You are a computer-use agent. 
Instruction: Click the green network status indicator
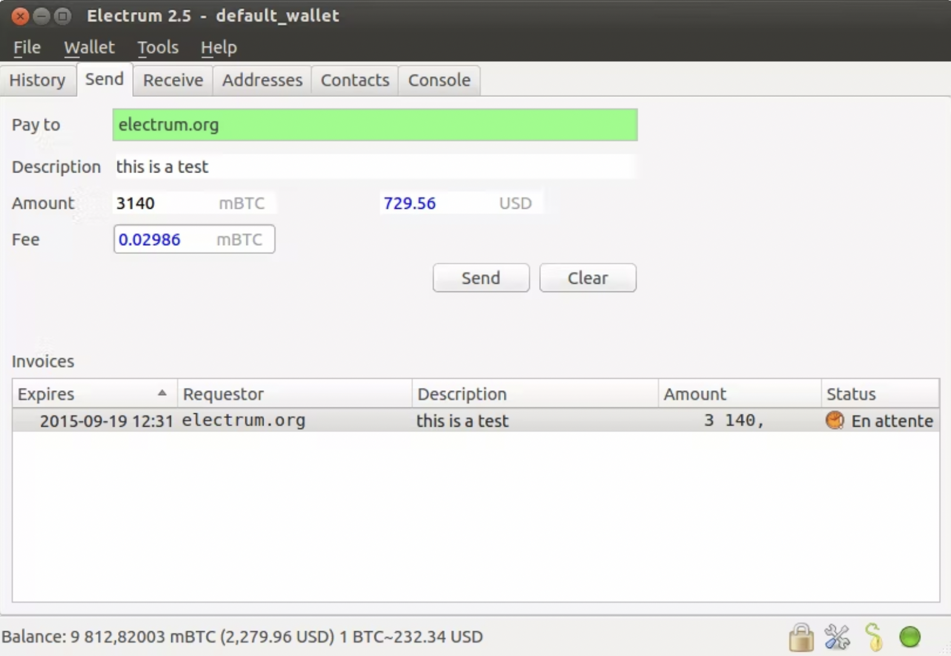[910, 637]
